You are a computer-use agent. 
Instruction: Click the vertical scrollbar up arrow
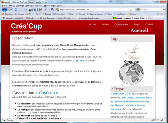[x=165, y=22]
